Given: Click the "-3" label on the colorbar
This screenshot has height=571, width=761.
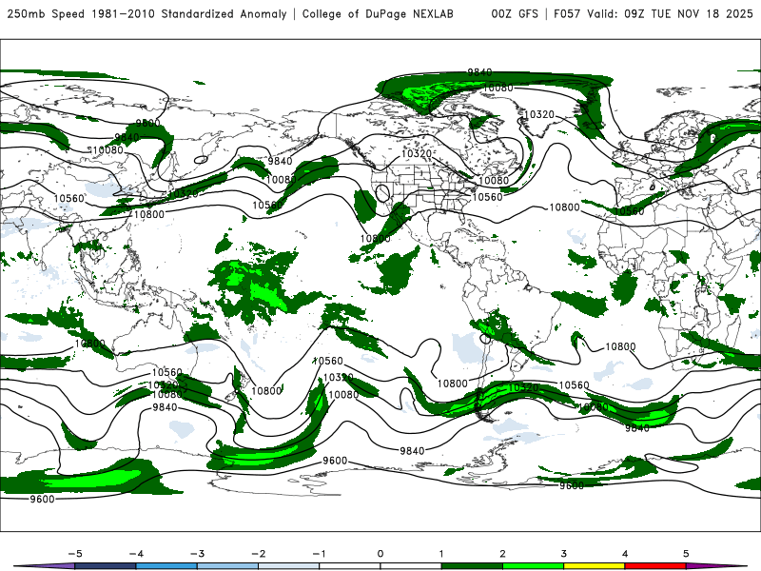Looking at the screenshot, I should pyautogui.click(x=197, y=554).
